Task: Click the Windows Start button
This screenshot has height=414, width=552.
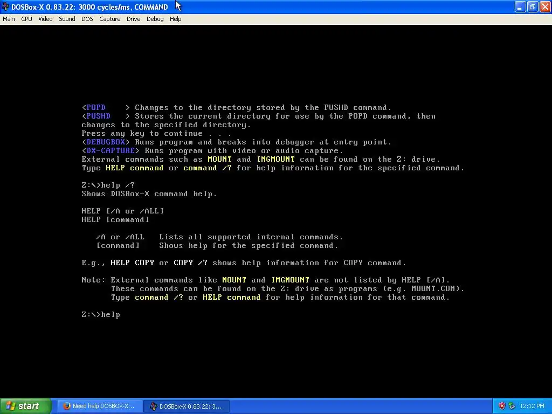Action: [26, 406]
